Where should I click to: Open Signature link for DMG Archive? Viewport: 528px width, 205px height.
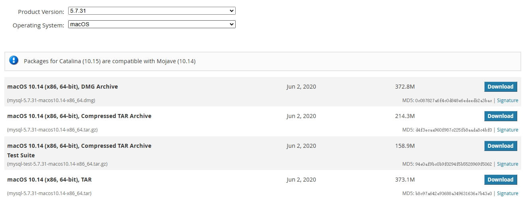(507, 101)
